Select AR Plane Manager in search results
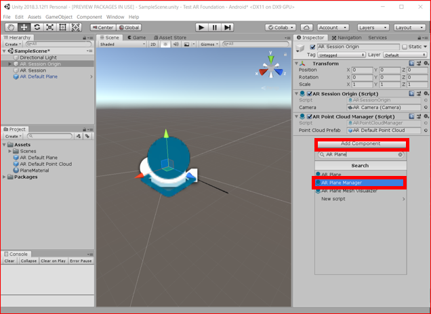The height and width of the screenshot is (314, 431). [359, 183]
